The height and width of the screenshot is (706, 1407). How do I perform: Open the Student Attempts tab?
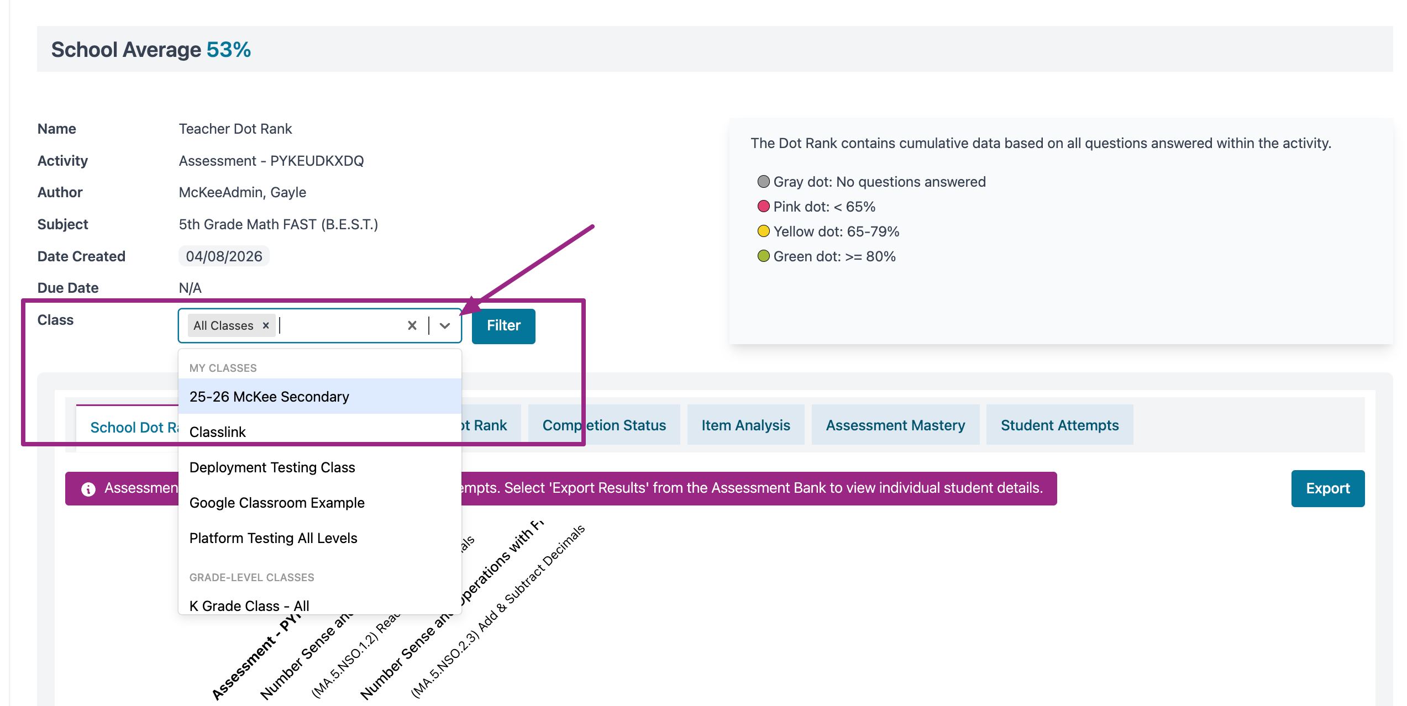1059,425
